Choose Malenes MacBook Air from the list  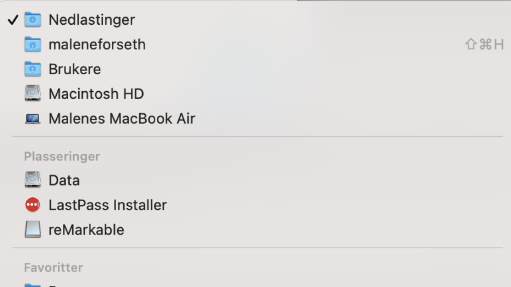point(255,118)
